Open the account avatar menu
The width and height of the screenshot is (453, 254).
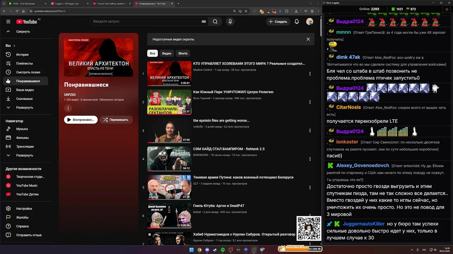tap(310, 22)
